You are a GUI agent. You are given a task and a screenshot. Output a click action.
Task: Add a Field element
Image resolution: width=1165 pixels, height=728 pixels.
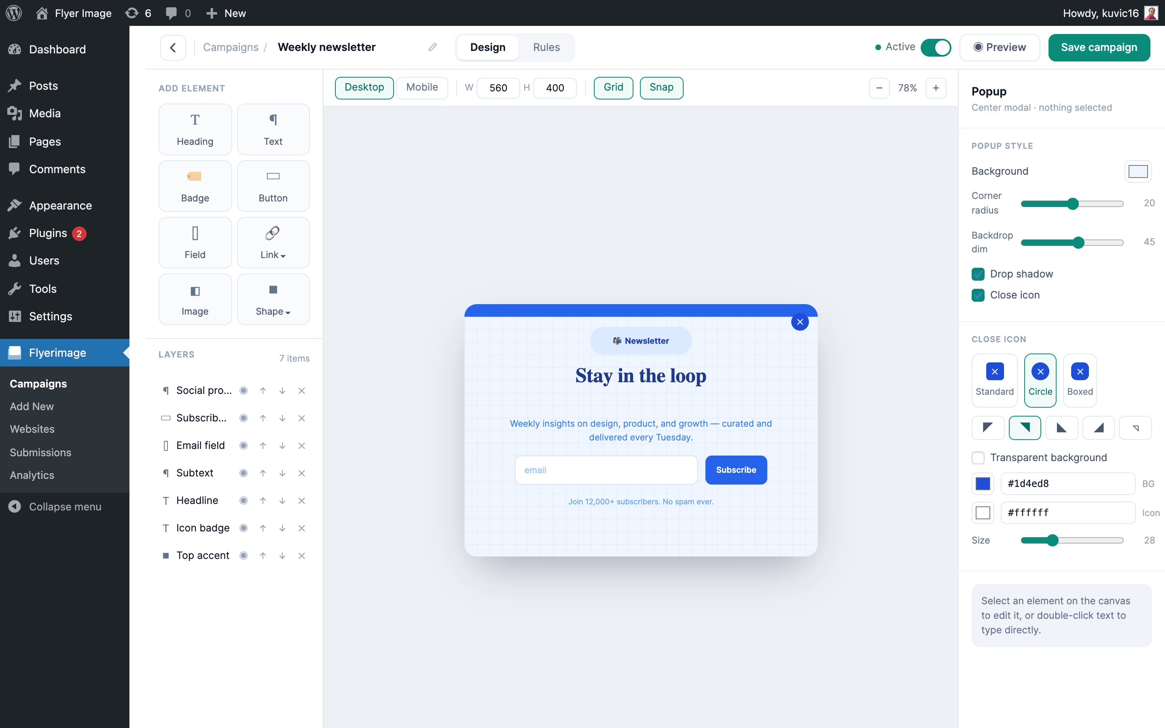click(195, 243)
